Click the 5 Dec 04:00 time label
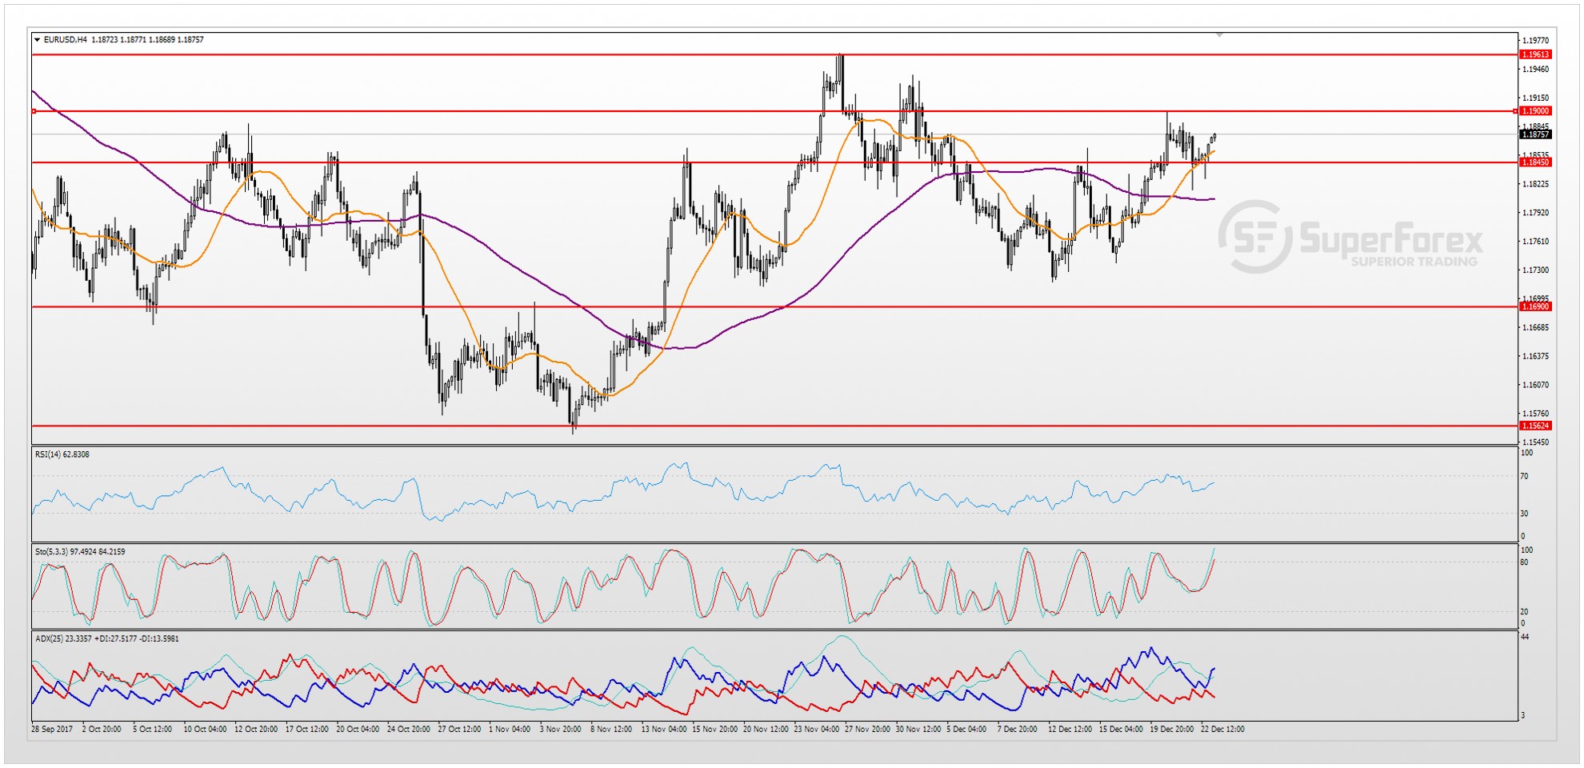This screenshot has width=1584, height=768. [966, 729]
